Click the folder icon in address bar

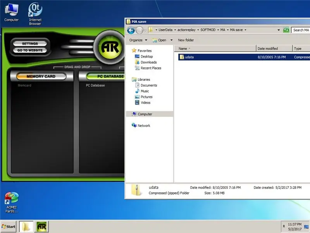coord(151,30)
